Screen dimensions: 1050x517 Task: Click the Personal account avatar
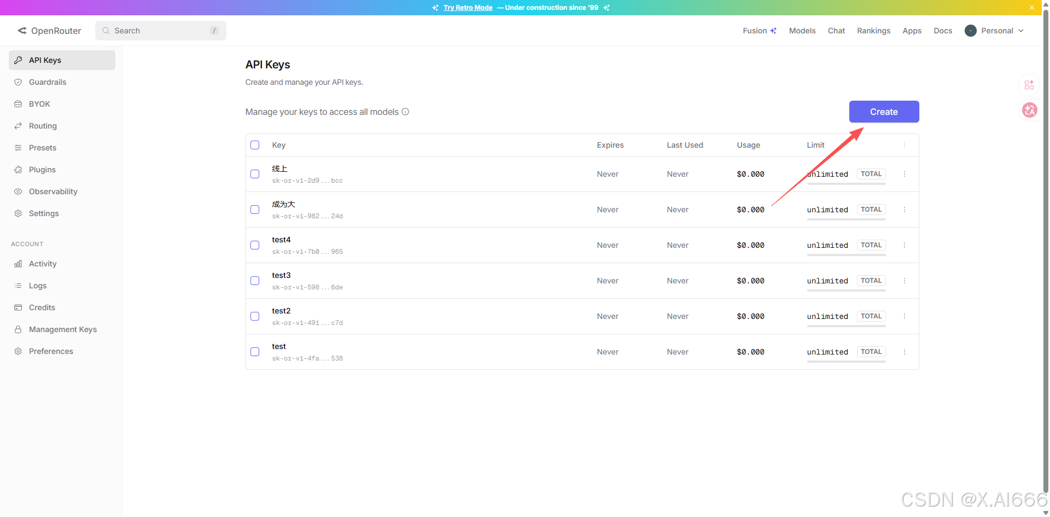point(971,31)
